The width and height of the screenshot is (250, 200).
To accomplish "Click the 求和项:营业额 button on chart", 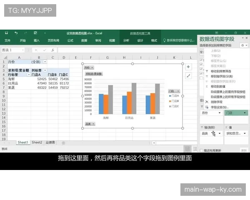I will (x=94, y=74).
